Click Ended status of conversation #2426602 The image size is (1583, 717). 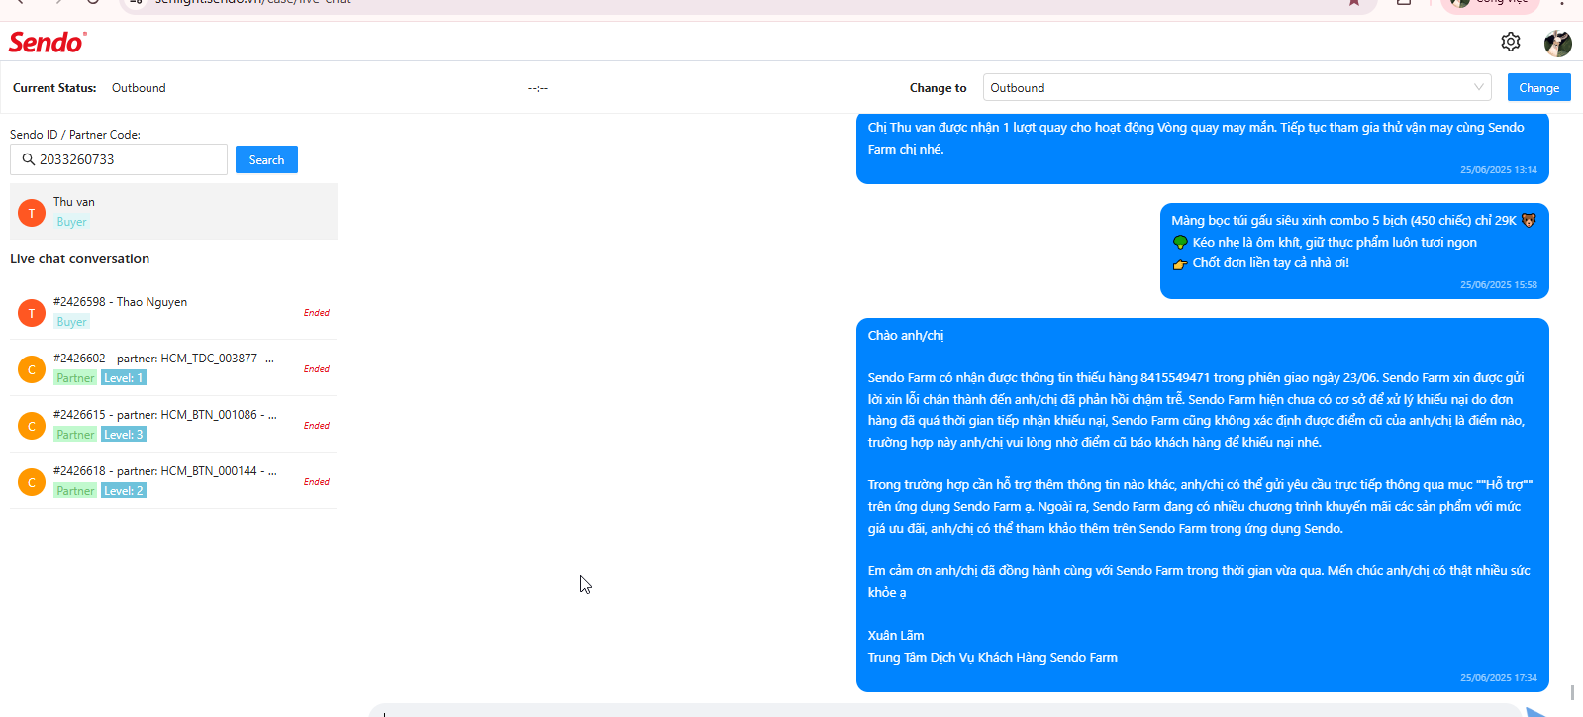[317, 369]
